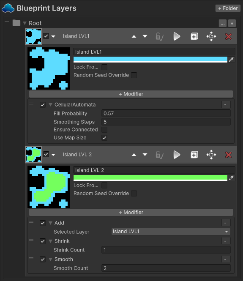Disable the Shrink modifier checkbox
This screenshot has height=281, width=243.
click(43, 241)
